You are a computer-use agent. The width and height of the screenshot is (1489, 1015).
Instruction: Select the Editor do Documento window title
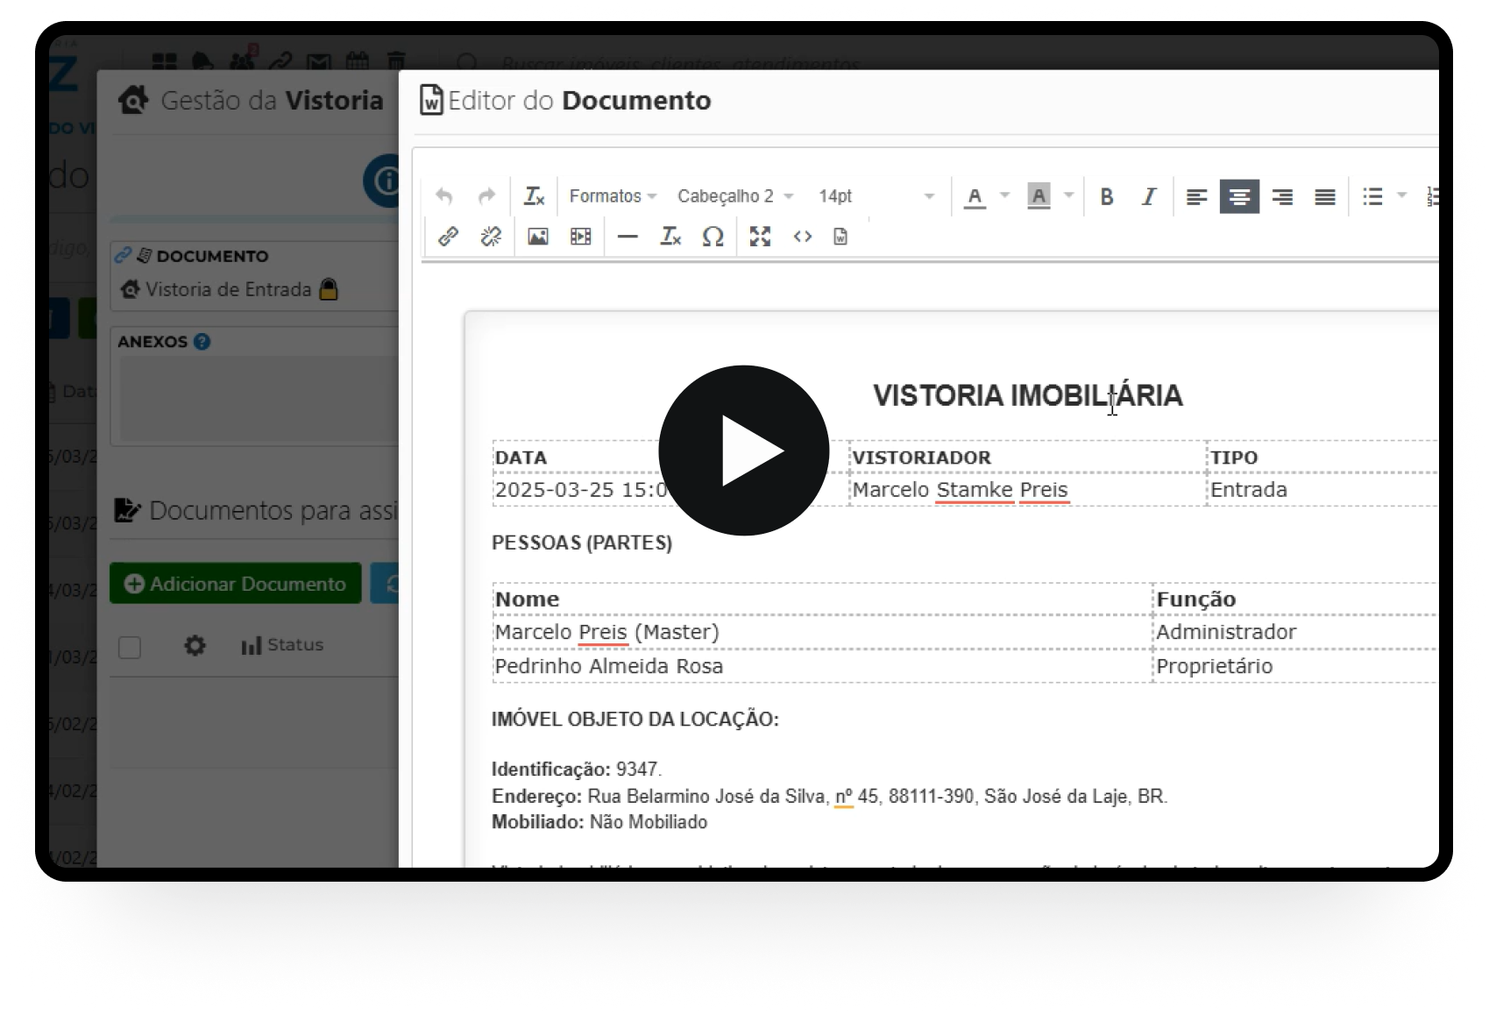click(x=578, y=100)
